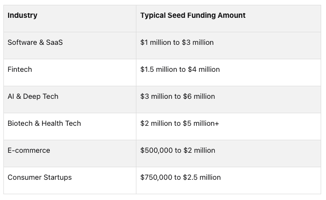Screen dimensions: 326x200
Task: Click the Industry column header
Action: coord(22,15)
